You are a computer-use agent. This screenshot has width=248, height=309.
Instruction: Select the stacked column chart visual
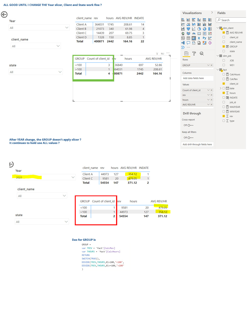[x=188, y=20]
